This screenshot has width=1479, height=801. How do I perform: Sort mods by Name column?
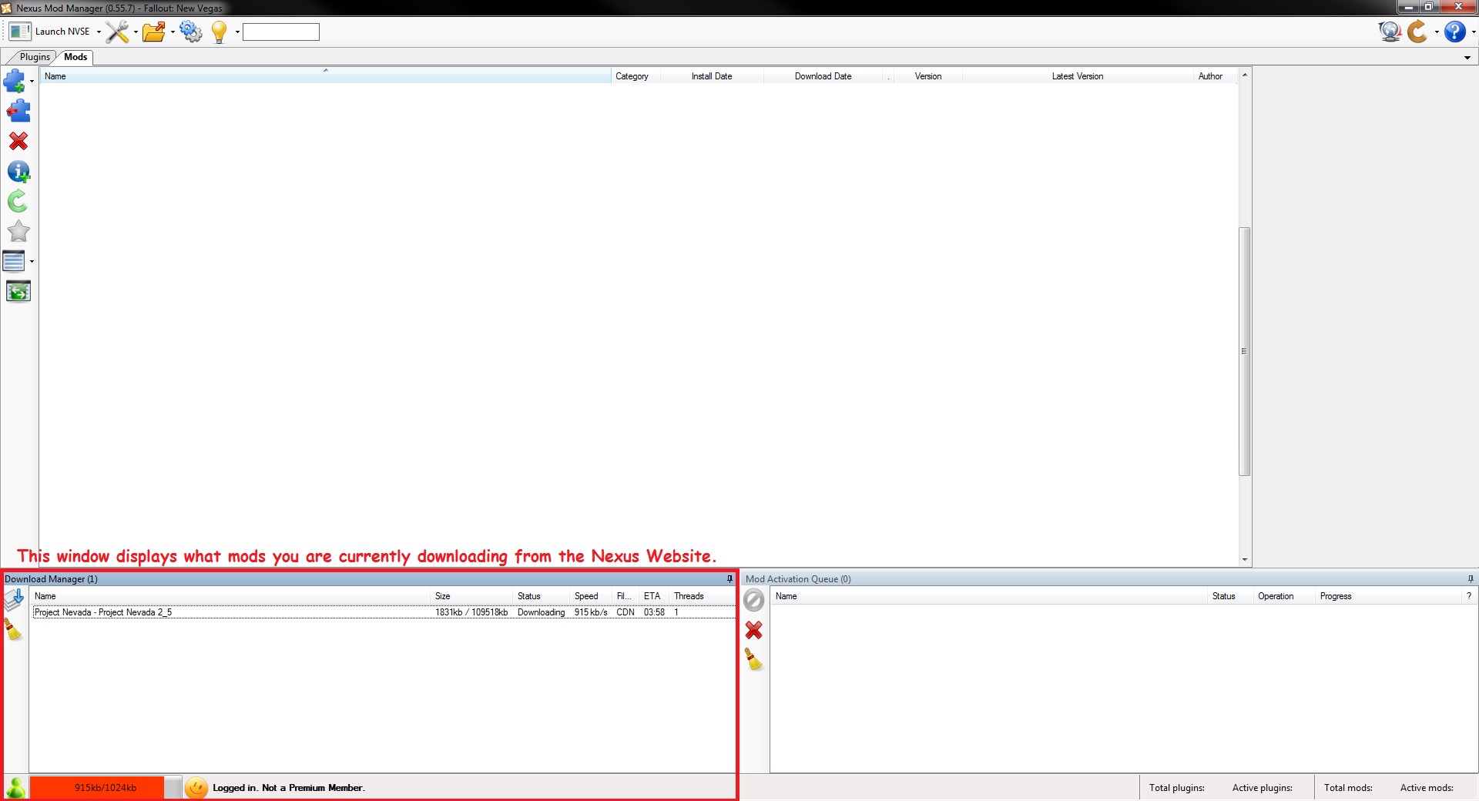point(325,76)
